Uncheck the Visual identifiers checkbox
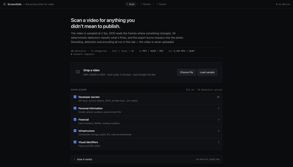Viewport: 293px width, 167px height. click(75, 142)
